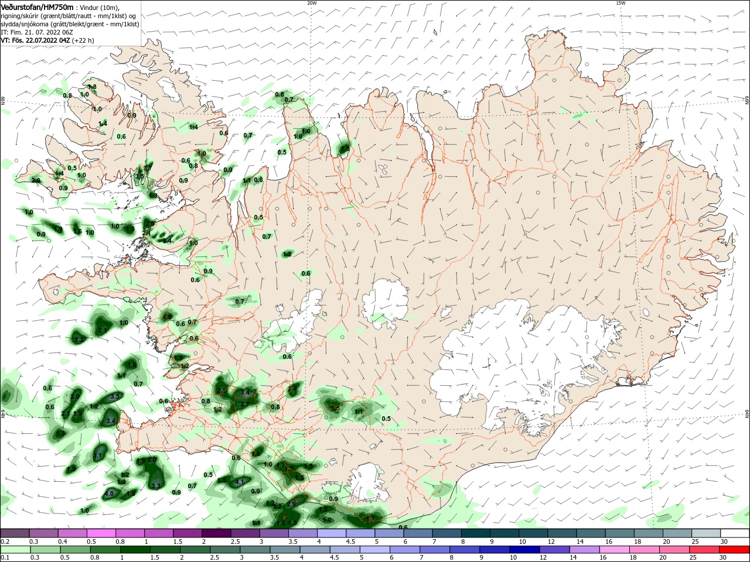Pick the orchid 0.4–0.5 snow legend swatch

point(72,533)
